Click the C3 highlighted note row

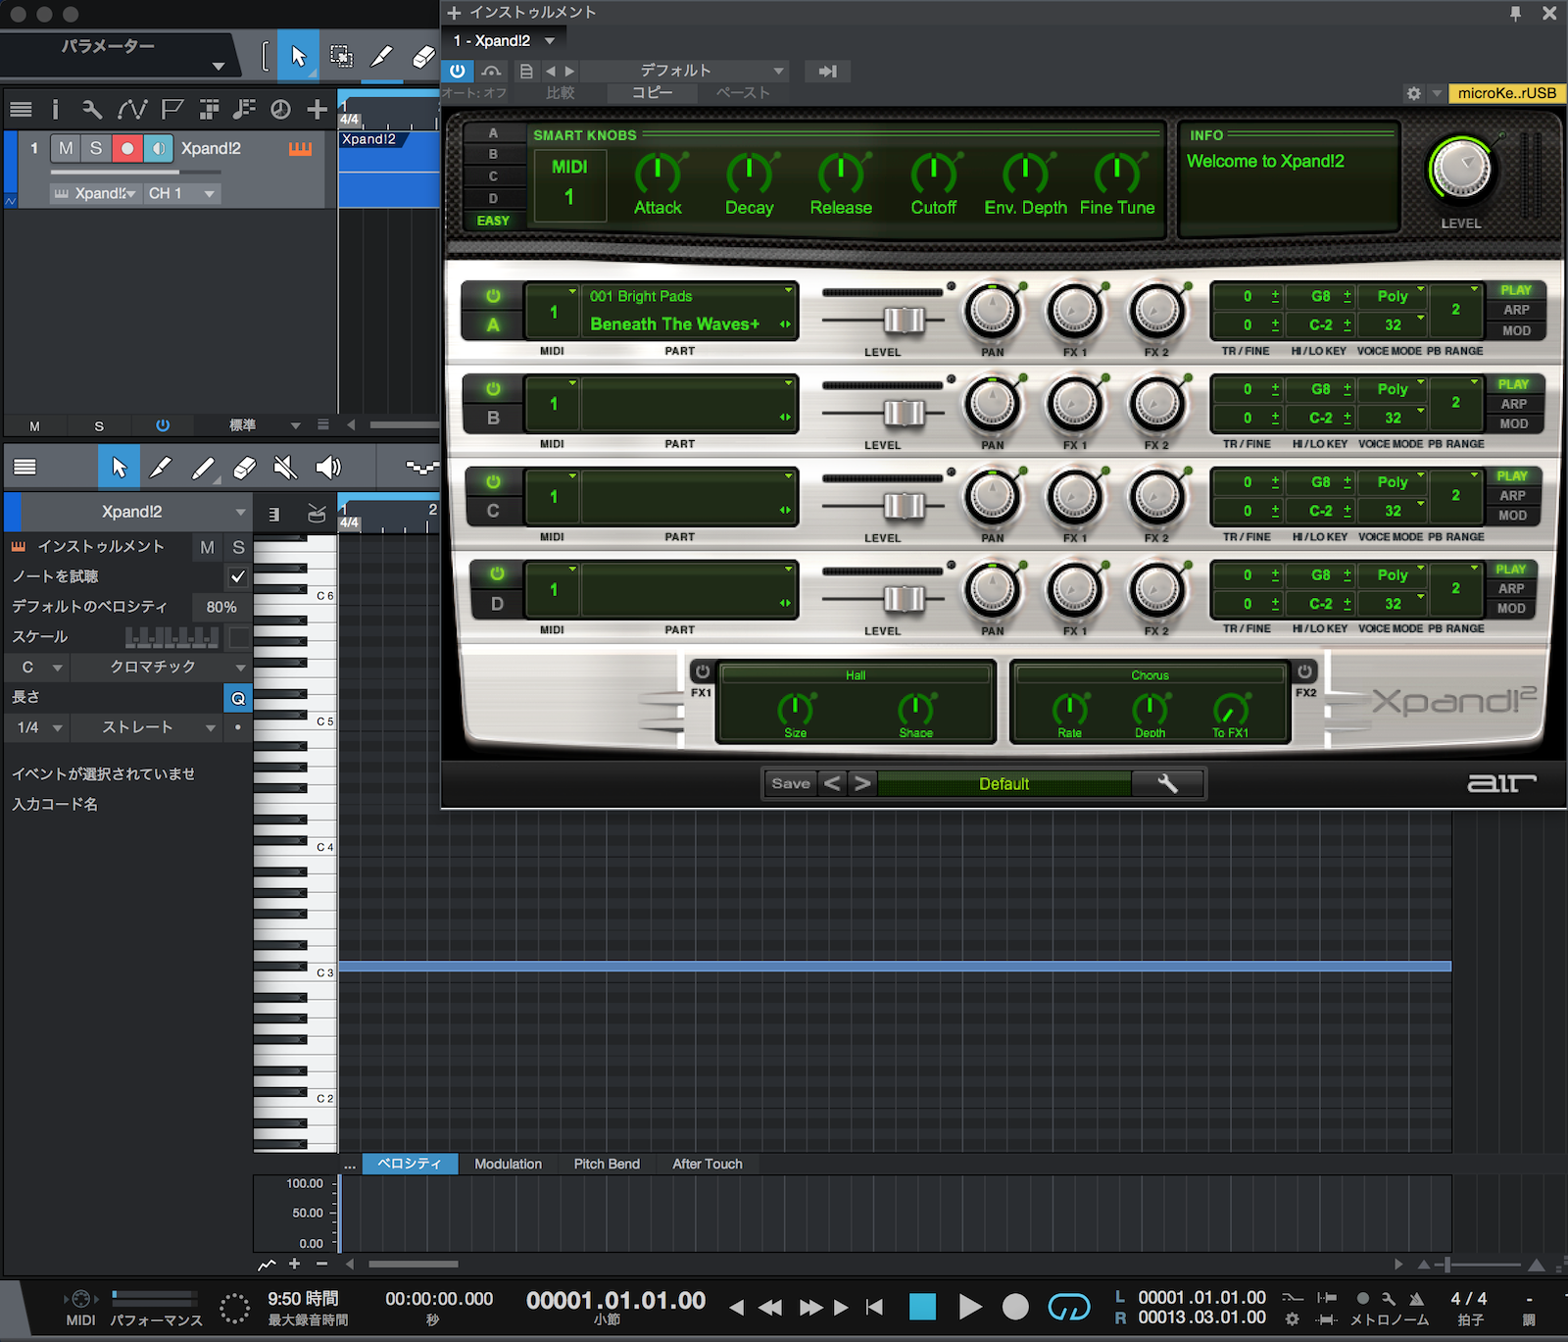point(895,967)
